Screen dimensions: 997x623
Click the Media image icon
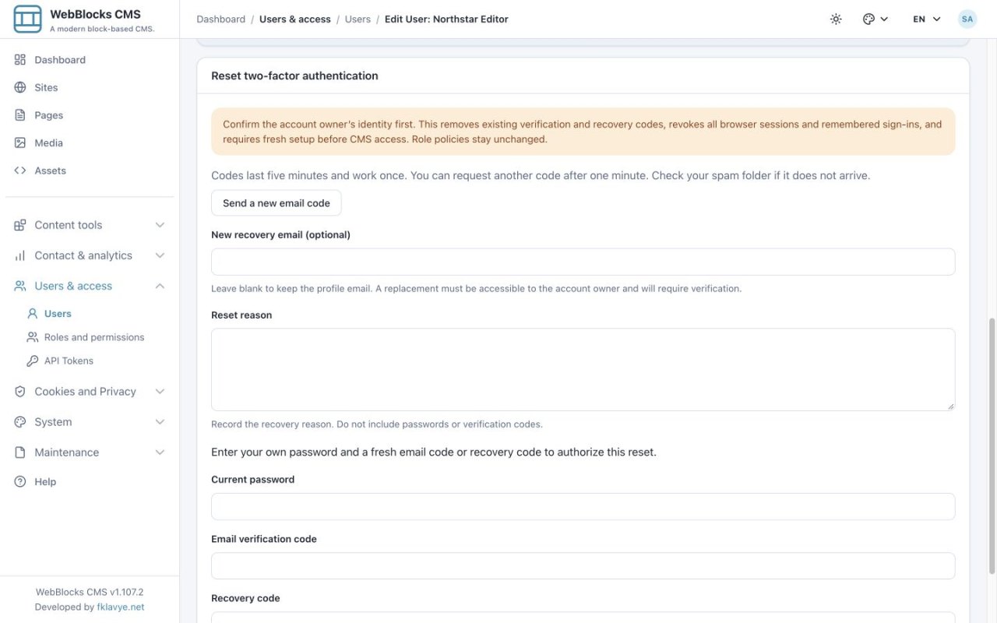(20, 143)
